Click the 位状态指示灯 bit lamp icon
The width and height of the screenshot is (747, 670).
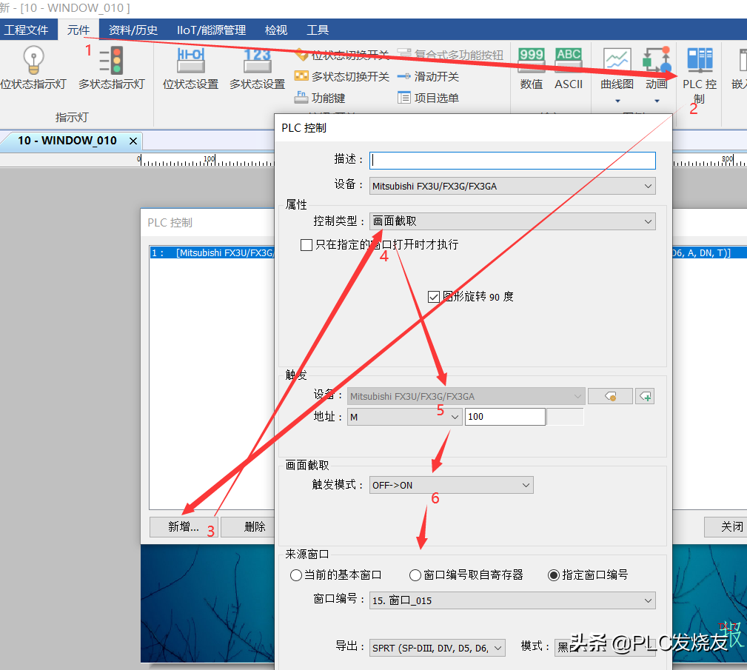(33, 60)
